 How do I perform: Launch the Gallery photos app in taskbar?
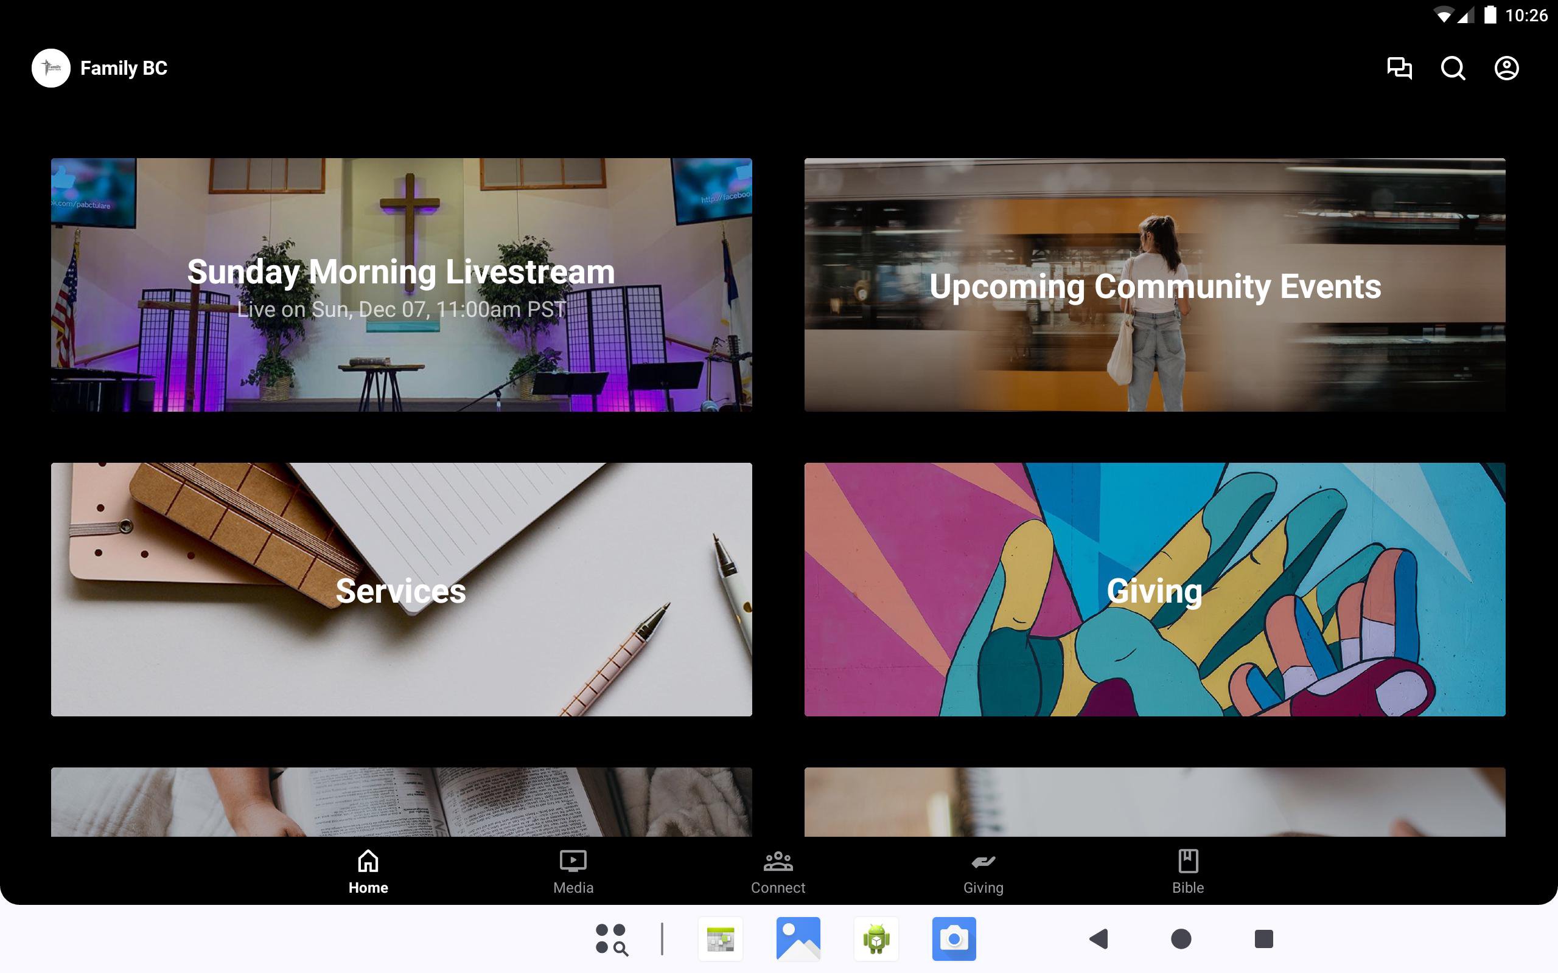pos(798,939)
